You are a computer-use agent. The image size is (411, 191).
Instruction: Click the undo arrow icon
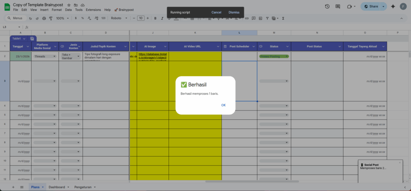point(31,18)
